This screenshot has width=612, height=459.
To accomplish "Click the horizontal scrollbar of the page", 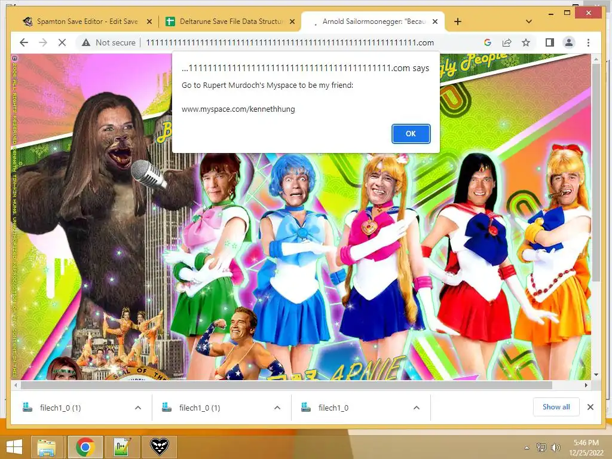I will tap(286, 385).
